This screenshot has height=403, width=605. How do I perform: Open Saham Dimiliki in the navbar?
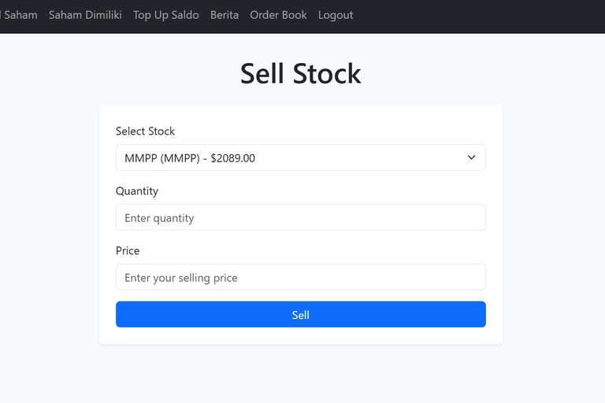tap(85, 15)
